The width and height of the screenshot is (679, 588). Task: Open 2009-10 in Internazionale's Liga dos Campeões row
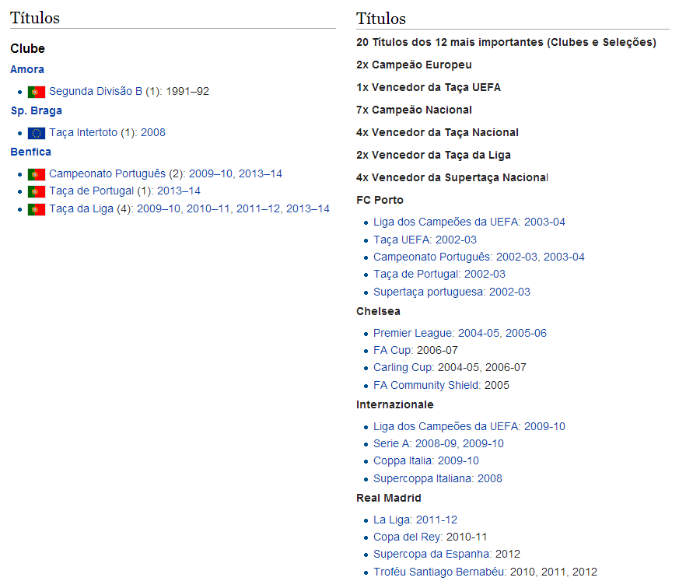[x=544, y=426]
